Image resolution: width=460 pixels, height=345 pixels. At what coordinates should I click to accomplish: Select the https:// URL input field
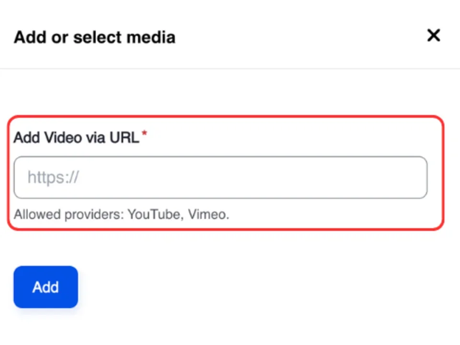click(x=220, y=177)
